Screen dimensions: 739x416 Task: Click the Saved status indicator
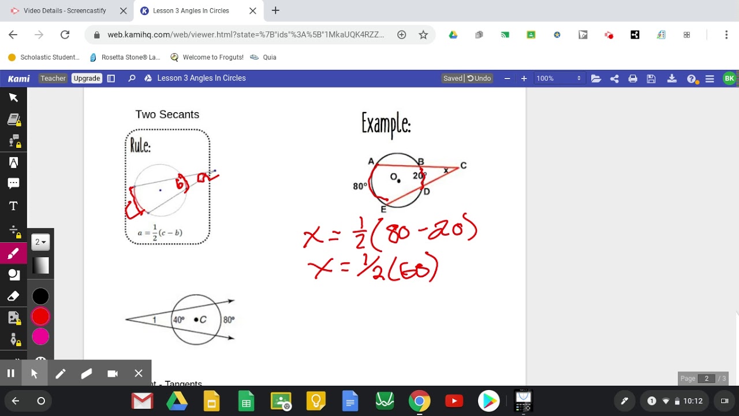click(x=453, y=79)
